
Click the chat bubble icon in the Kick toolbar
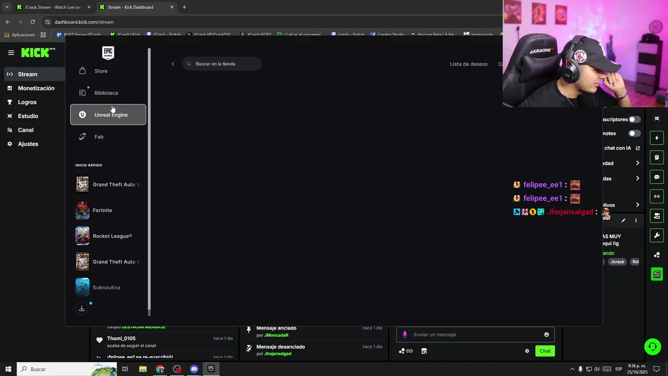coord(657,177)
